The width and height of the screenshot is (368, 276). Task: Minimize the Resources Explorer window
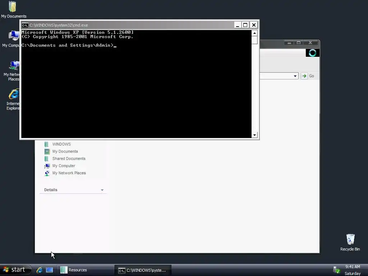tap(289, 43)
